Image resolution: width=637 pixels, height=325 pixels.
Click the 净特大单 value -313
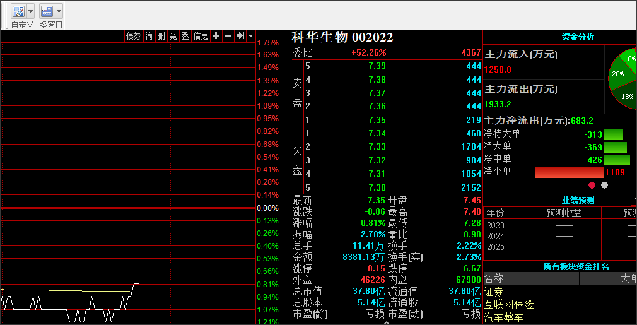coord(593,135)
